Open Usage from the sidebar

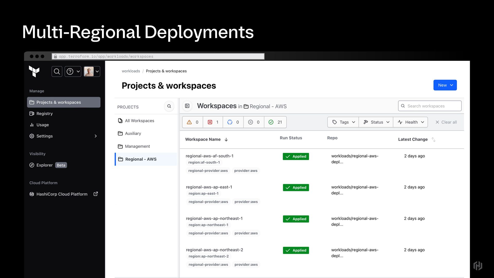pos(39,125)
